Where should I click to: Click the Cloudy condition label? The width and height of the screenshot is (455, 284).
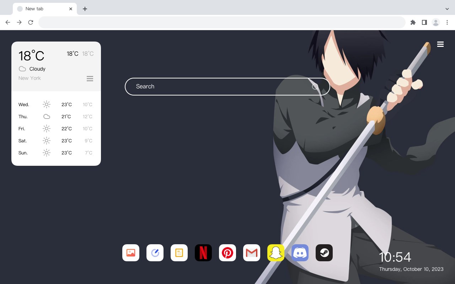[x=37, y=69]
